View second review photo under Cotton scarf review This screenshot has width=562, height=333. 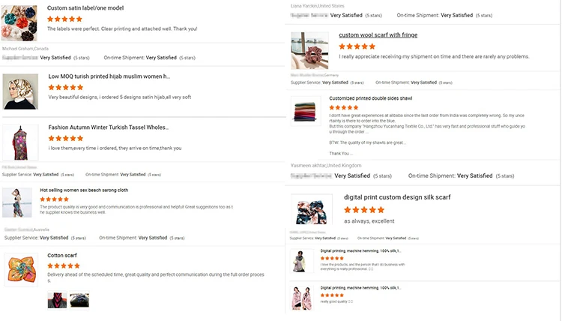tap(79, 301)
